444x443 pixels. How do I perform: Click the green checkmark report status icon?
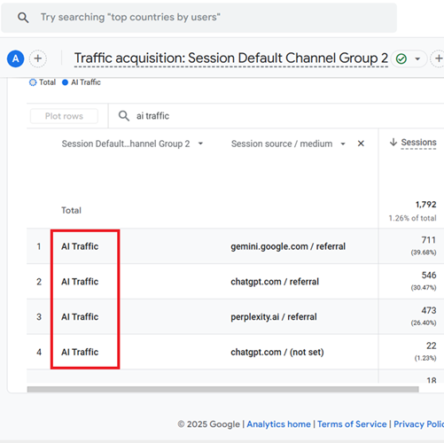click(401, 58)
